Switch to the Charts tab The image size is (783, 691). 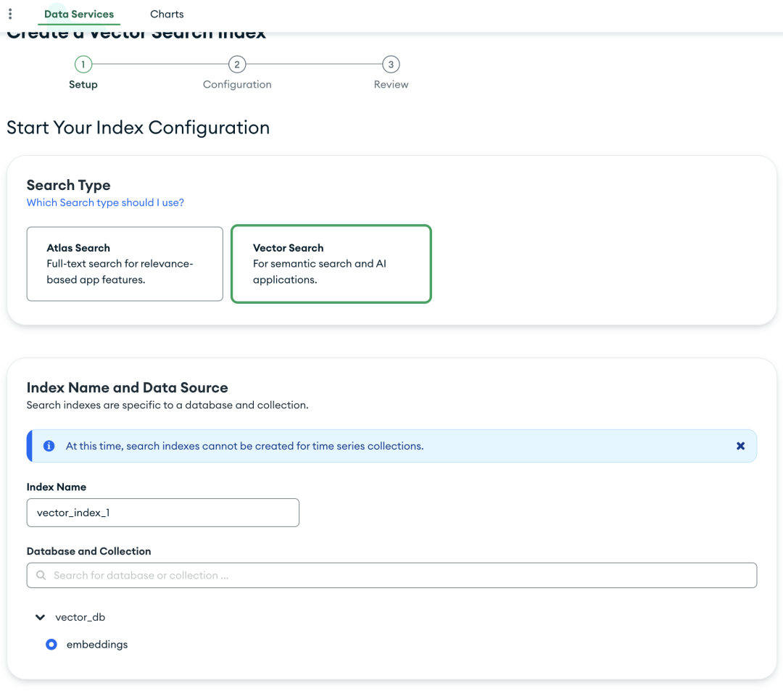click(167, 14)
